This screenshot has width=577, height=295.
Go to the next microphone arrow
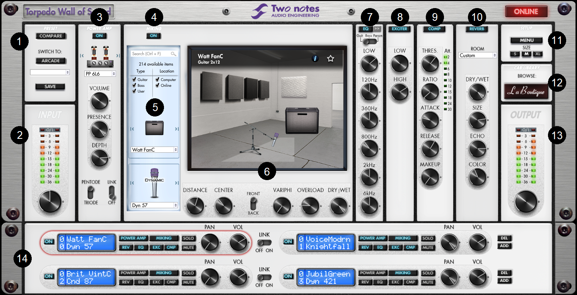[176, 183]
